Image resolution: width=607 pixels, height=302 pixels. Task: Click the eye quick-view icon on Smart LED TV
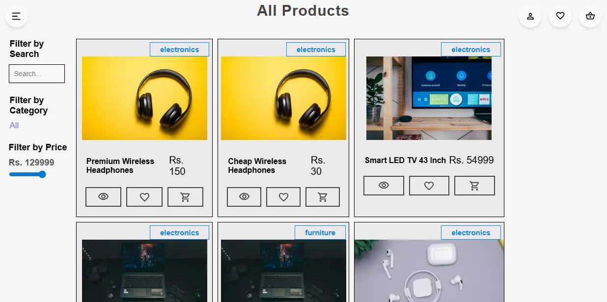[x=384, y=185]
